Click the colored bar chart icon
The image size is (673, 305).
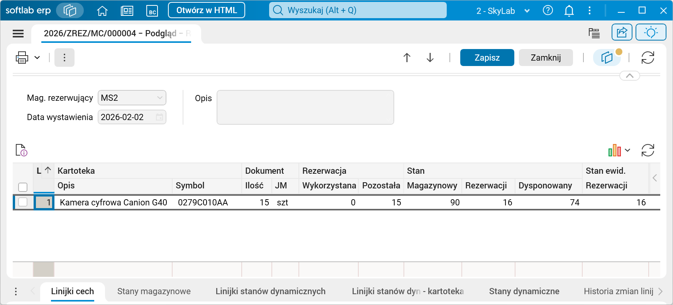[615, 150]
